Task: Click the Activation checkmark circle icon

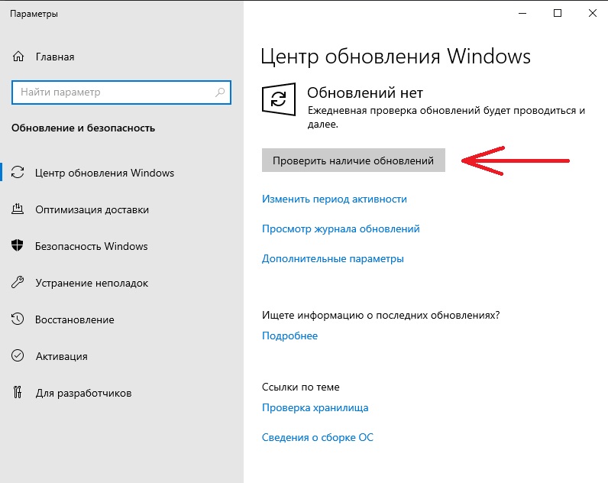Action: (18, 356)
